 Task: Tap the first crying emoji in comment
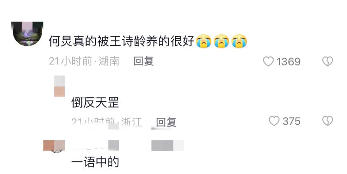204,41
